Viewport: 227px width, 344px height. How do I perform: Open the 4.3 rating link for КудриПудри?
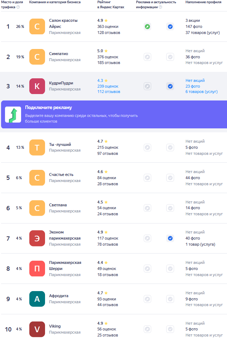pos(103,80)
